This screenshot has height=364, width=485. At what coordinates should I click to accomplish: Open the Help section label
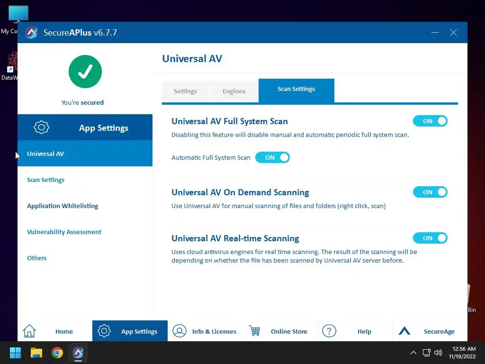pos(364,331)
